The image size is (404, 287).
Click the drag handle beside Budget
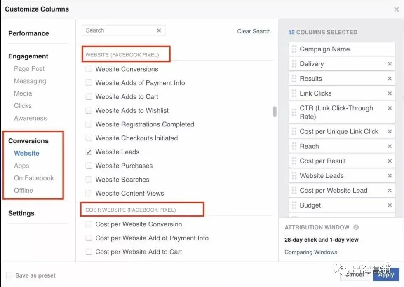coord(294,205)
